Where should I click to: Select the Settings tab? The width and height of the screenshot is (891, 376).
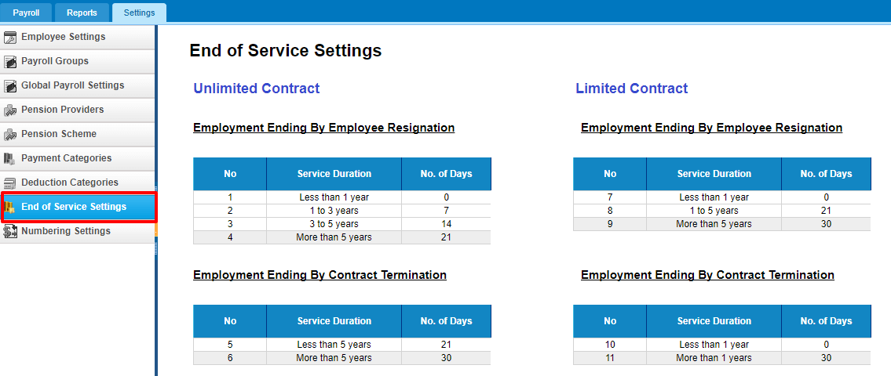point(139,13)
